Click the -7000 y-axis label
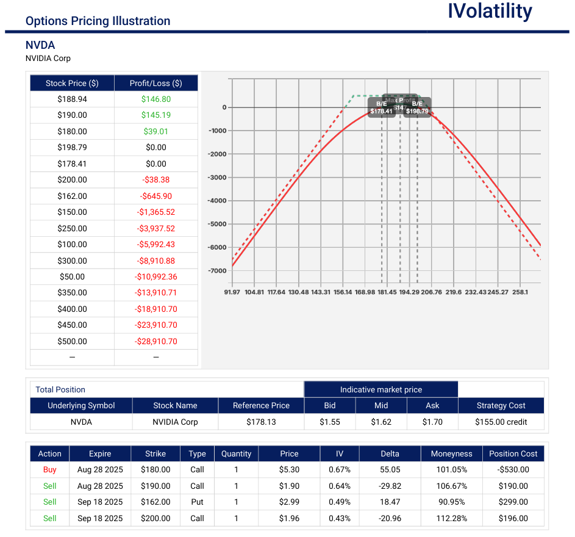575x537 pixels. point(218,271)
